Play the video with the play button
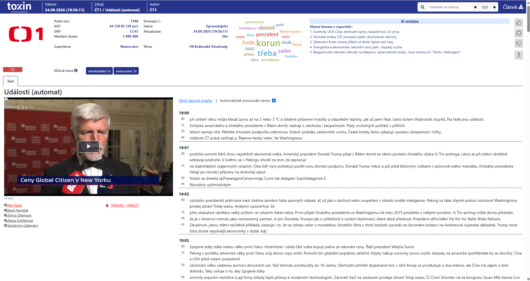The height and width of the screenshot is (281, 530). (x=88, y=147)
